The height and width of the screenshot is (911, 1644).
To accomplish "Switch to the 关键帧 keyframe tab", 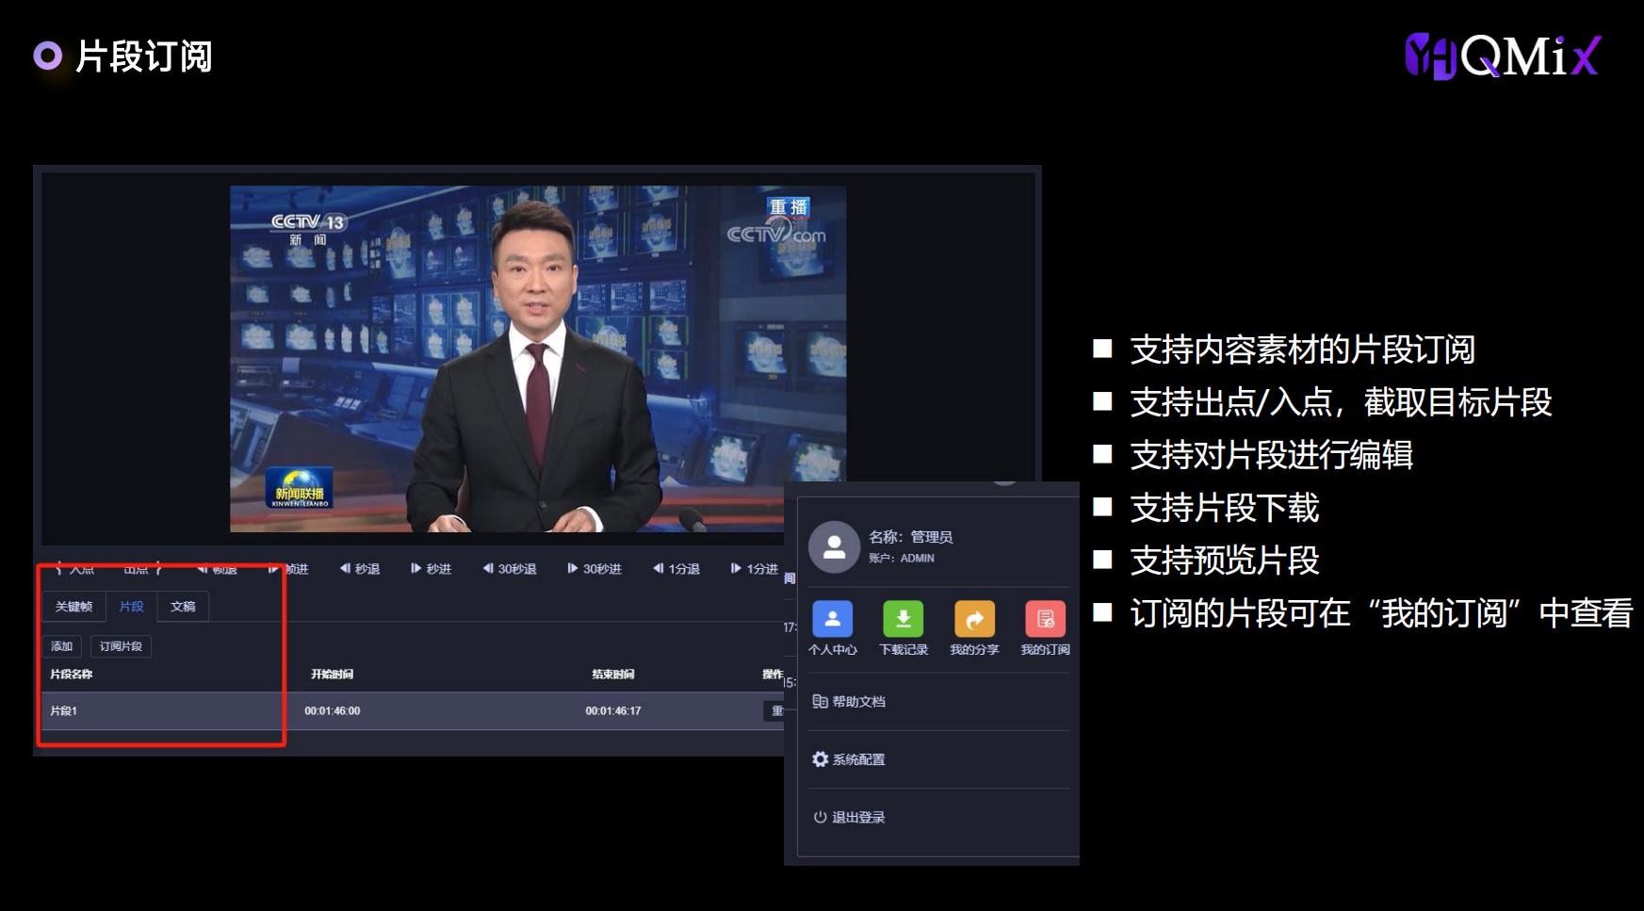I will coord(73,607).
